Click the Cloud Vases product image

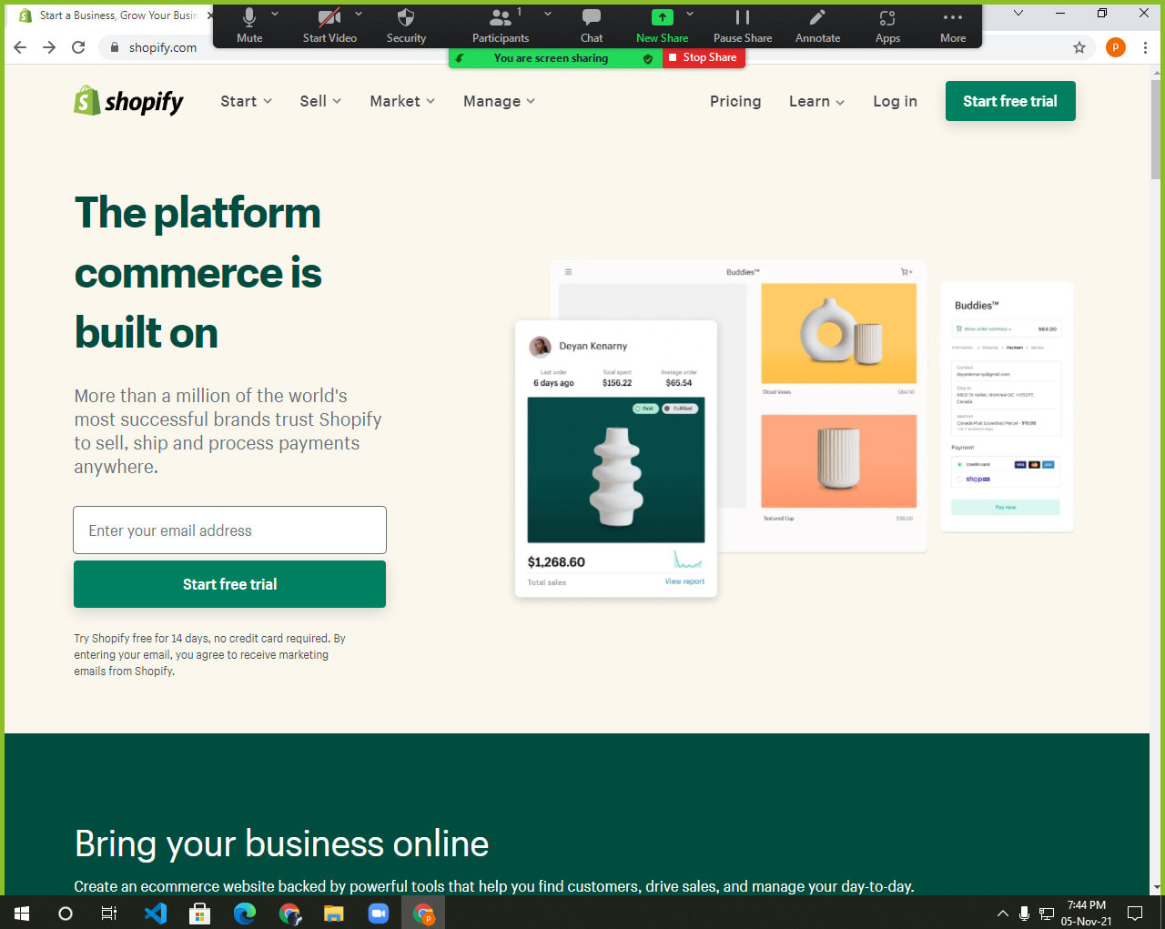(838, 333)
